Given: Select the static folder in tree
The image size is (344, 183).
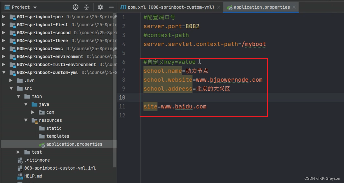Looking at the screenshot, I should (x=54, y=128).
